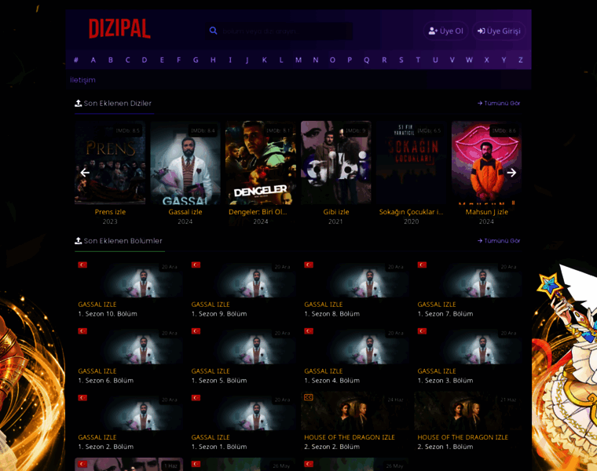The width and height of the screenshot is (597, 471).
Task: Click Tümünü Gör for Son Eklenen Bolumler
Action: pyautogui.click(x=499, y=241)
